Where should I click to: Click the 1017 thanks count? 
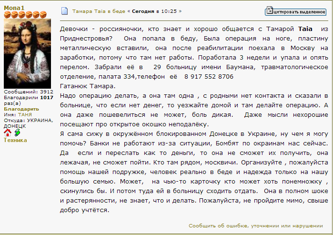pos(47,97)
